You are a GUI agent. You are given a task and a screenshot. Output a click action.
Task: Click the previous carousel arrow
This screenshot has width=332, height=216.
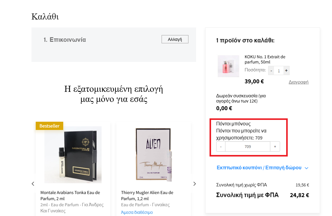pyautogui.click(x=33, y=184)
